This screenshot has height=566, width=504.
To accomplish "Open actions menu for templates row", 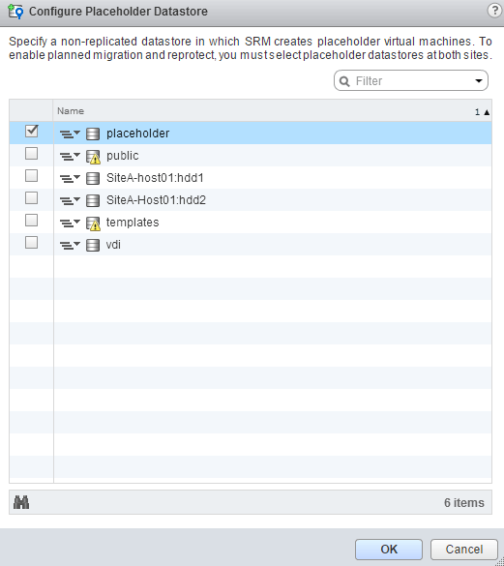I will [70, 223].
